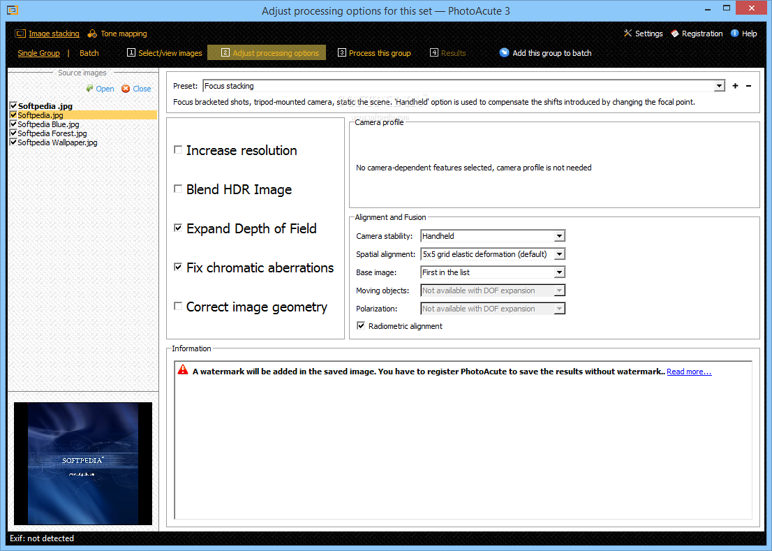Click the Image stacking mode icon
This screenshot has width=772, height=551.
point(20,34)
